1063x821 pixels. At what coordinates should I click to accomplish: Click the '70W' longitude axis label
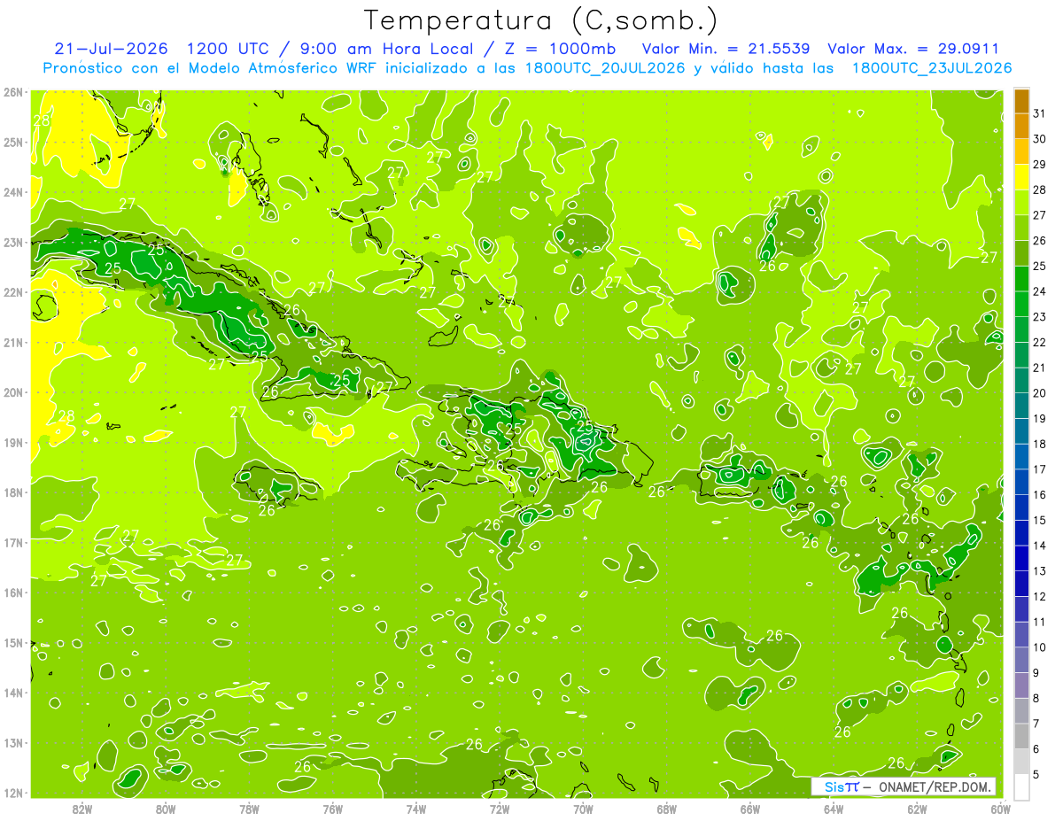tap(583, 809)
